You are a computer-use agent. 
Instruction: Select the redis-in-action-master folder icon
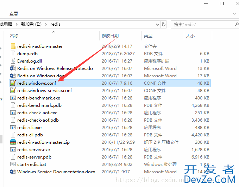click(x=13, y=46)
